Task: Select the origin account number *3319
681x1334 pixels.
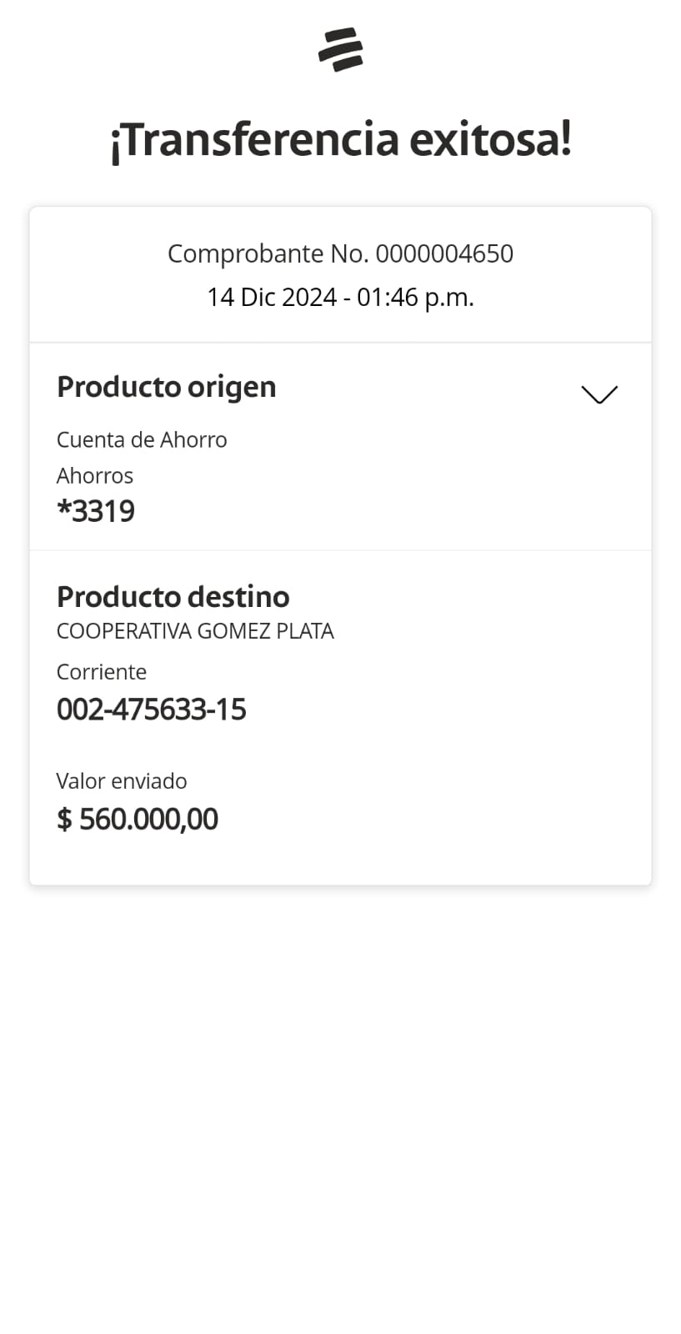Action: coord(96,511)
